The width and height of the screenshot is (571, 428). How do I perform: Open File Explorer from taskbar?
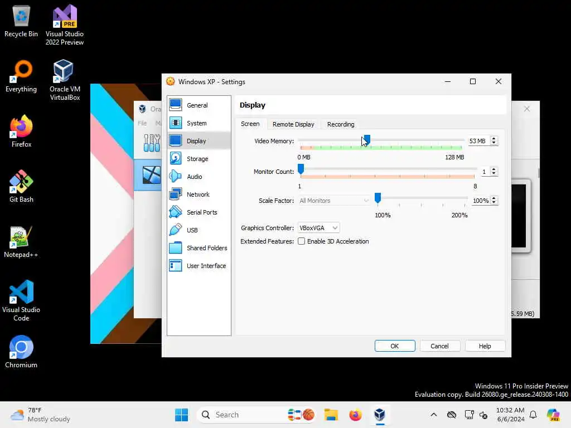click(x=331, y=415)
